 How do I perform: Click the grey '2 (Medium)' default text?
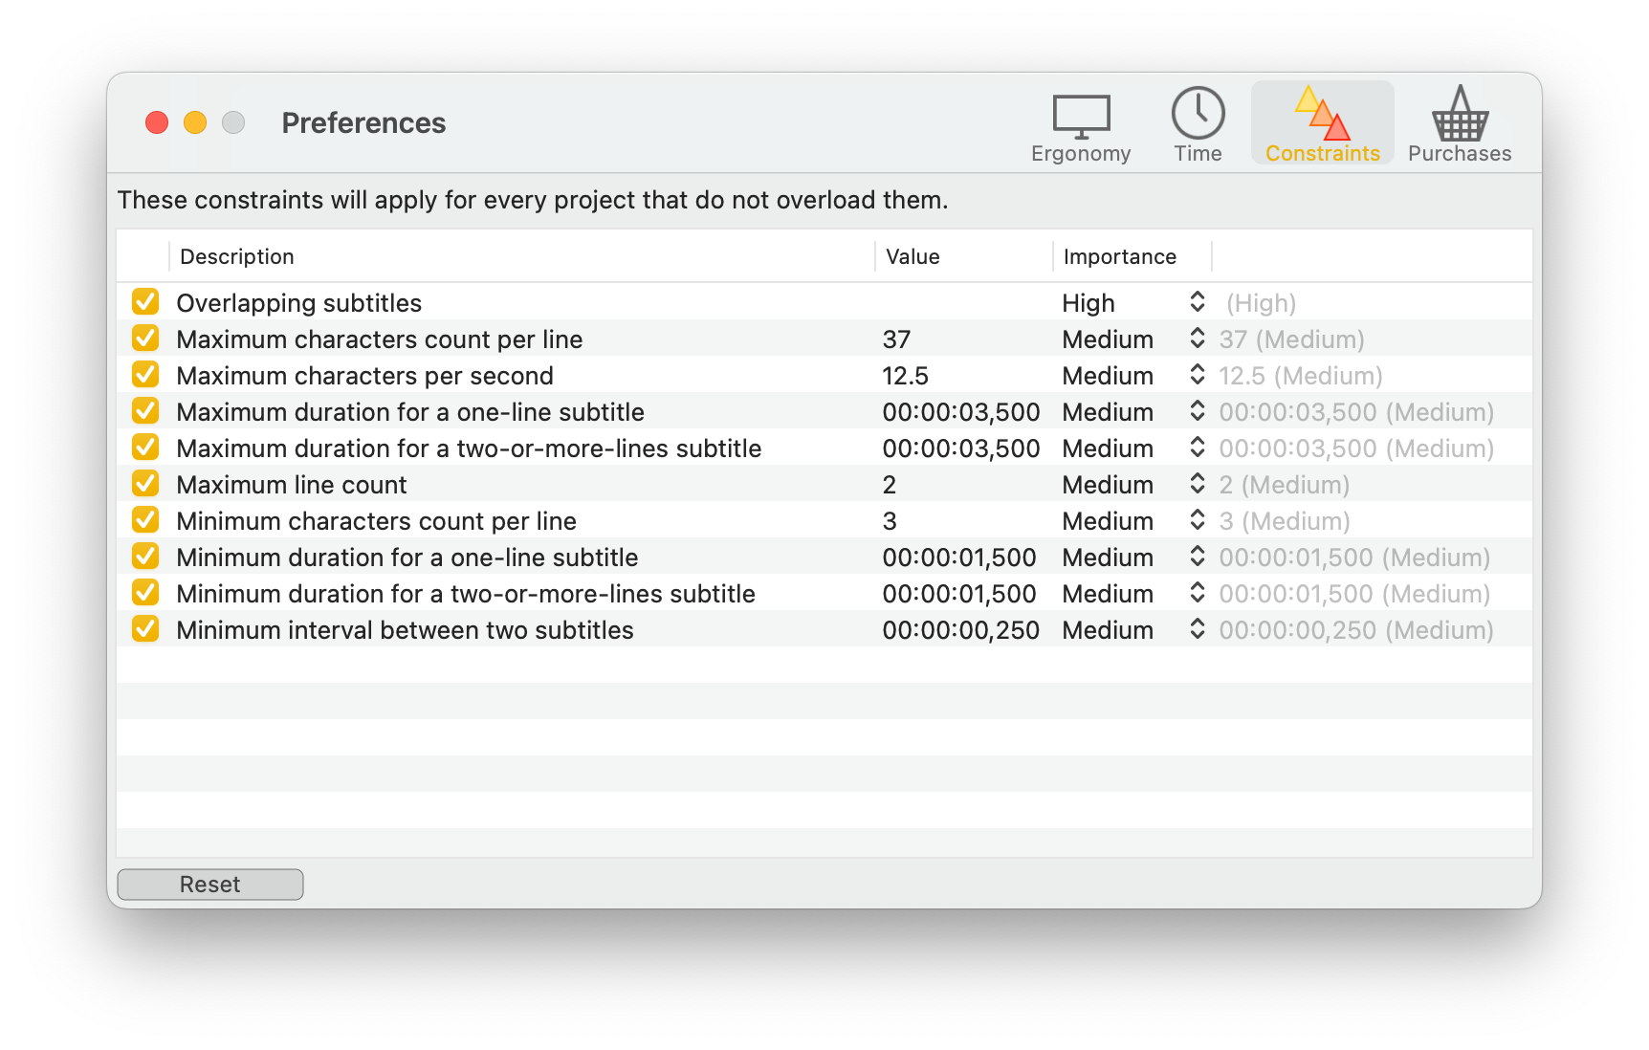coord(1285,485)
